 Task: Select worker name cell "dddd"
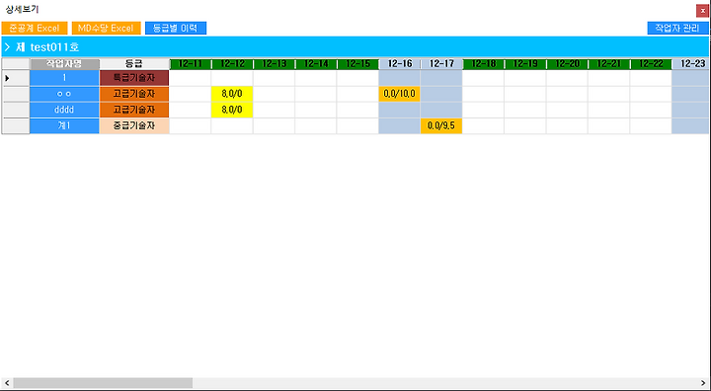(x=64, y=110)
